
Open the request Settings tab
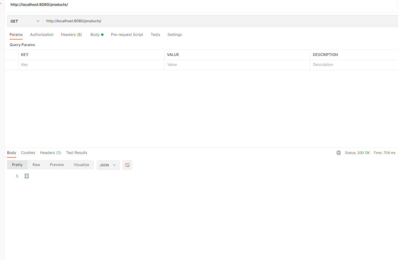click(x=175, y=35)
